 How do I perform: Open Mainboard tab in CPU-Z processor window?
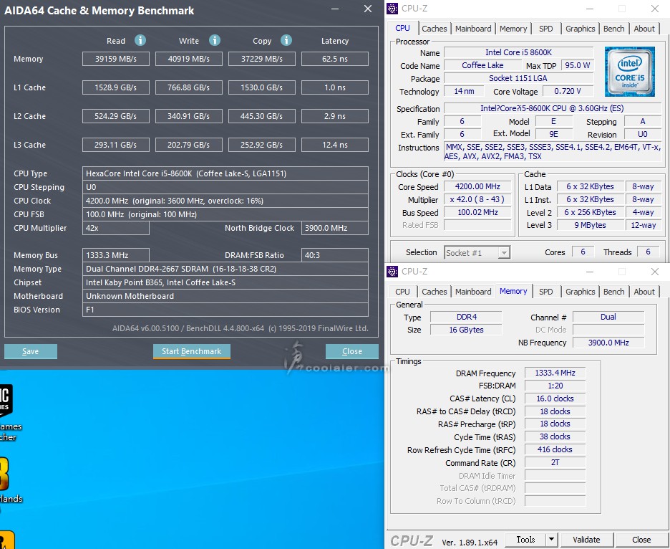point(473,29)
